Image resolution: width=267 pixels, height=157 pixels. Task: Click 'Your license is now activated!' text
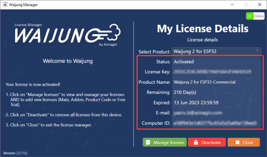(x=33, y=84)
